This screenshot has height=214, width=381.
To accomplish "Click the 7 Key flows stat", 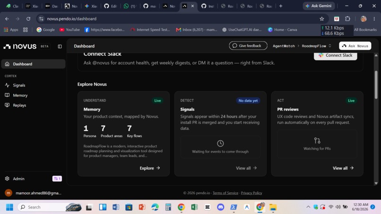I will tap(134, 131).
